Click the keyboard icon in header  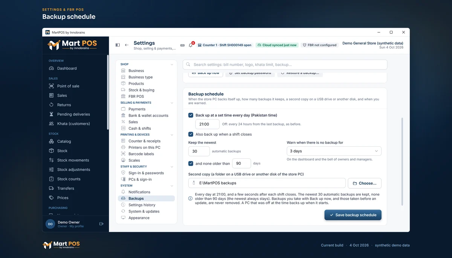point(183,45)
